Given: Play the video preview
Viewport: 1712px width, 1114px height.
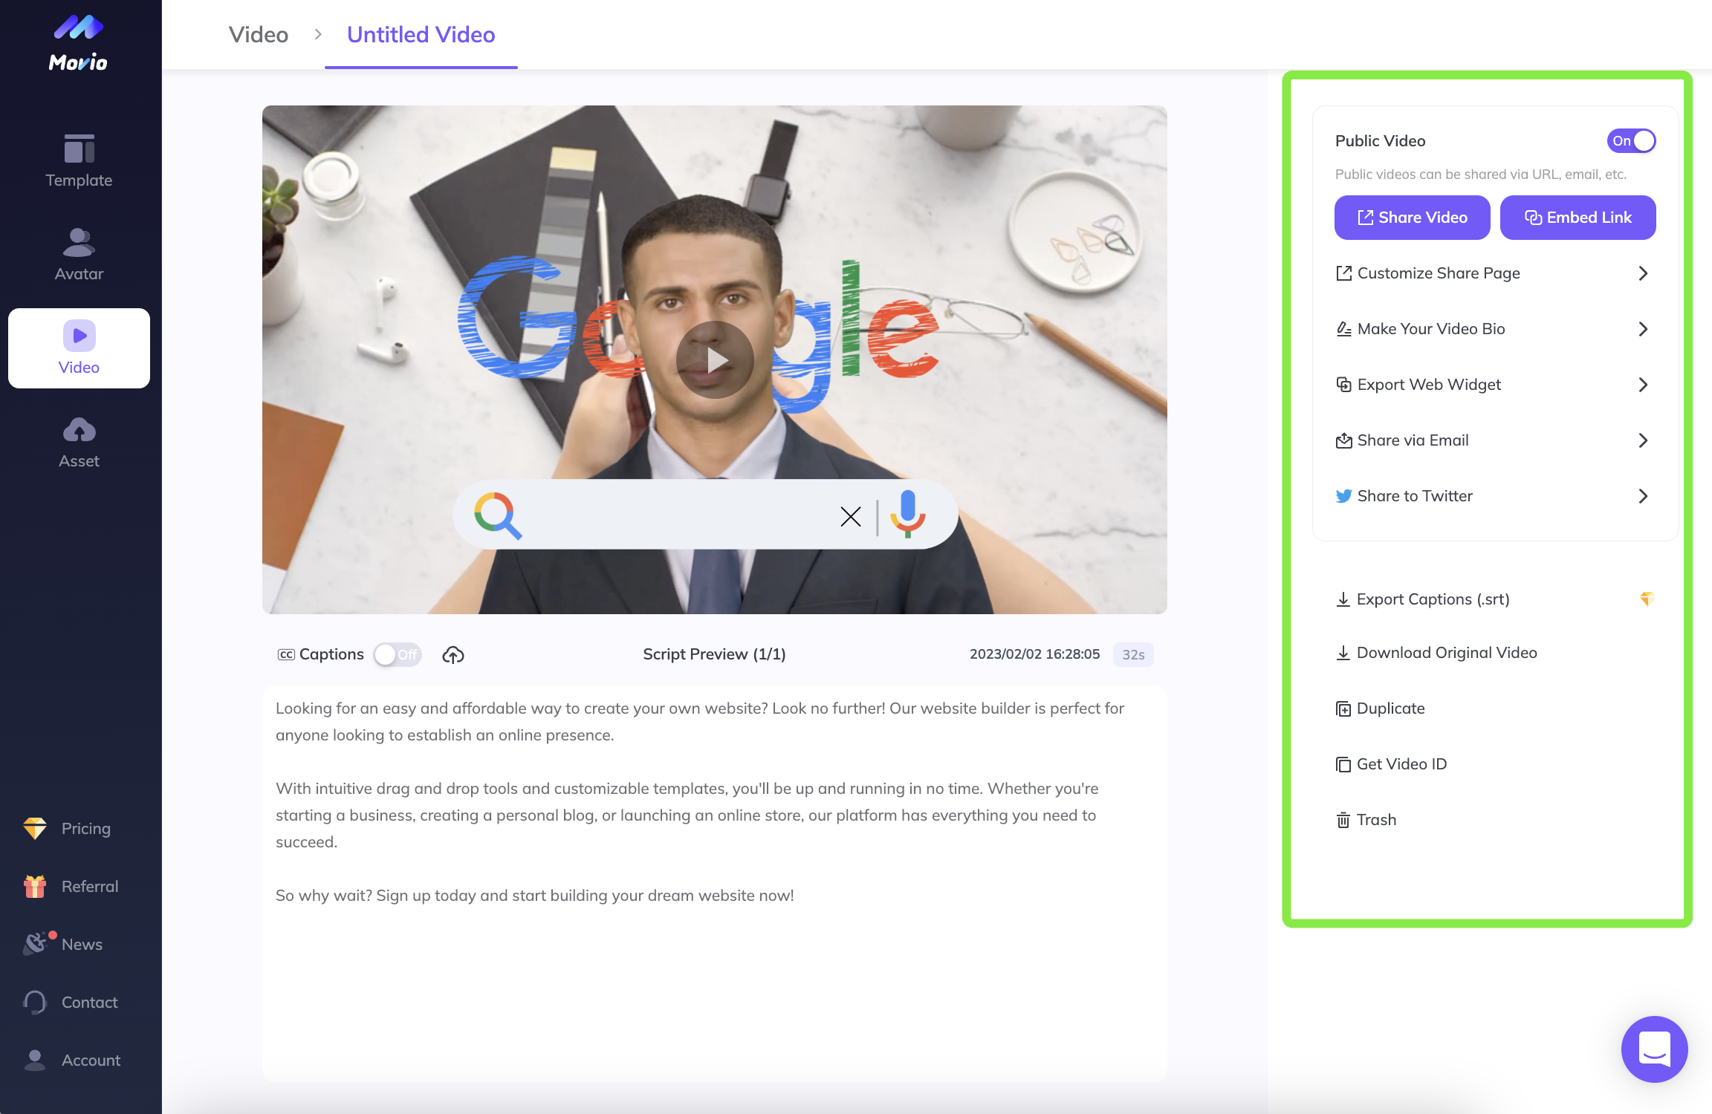Looking at the screenshot, I should (715, 360).
